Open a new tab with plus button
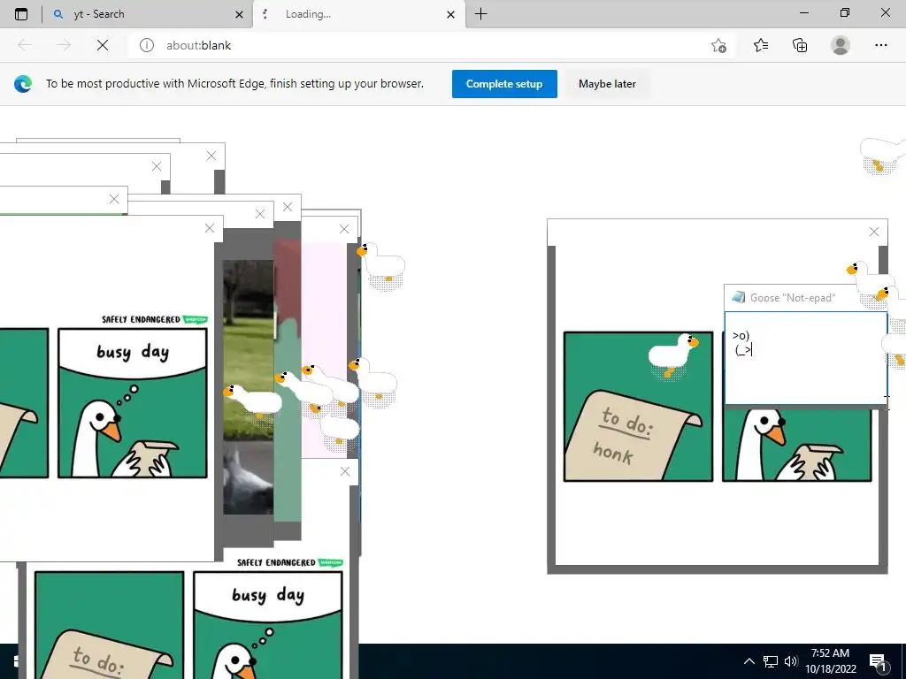906x679 pixels. coord(480,14)
